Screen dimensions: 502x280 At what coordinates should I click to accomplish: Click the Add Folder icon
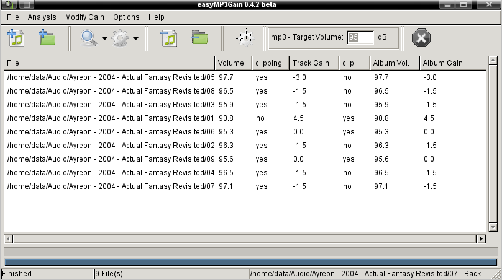click(47, 38)
